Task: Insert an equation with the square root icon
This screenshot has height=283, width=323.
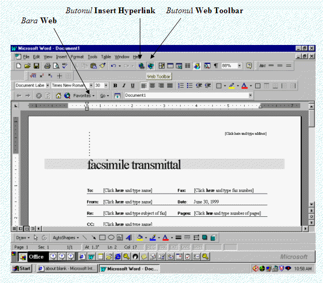Action: (x=33, y=76)
